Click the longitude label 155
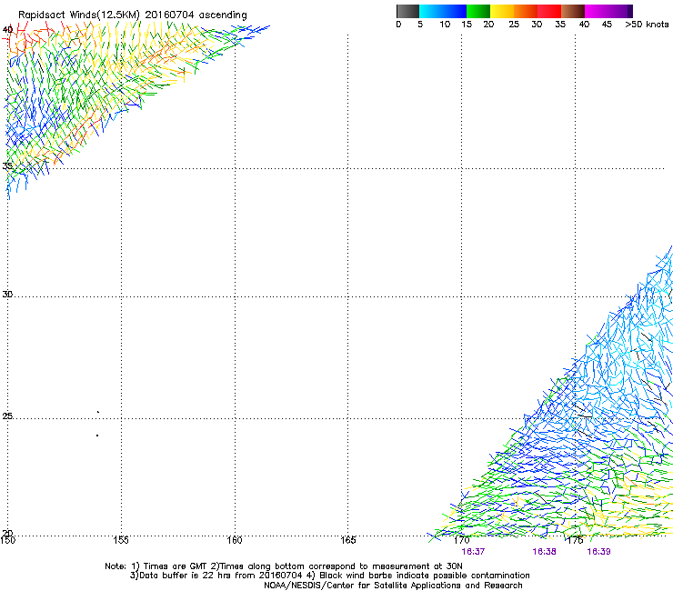 (121, 540)
